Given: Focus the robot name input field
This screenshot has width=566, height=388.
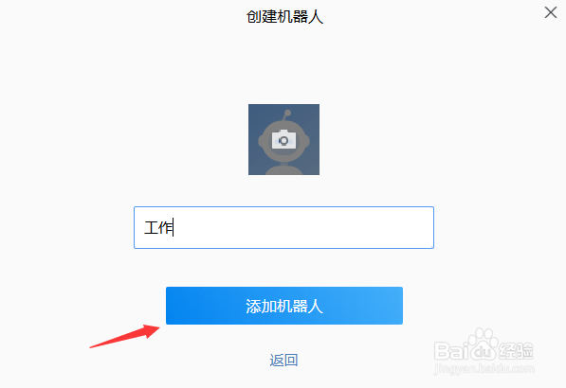Looking at the screenshot, I should (x=283, y=227).
